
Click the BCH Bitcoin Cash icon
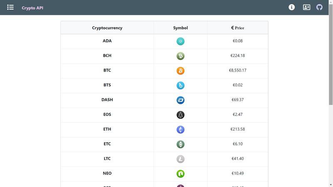pyautogui.click(x=181, y=56)
